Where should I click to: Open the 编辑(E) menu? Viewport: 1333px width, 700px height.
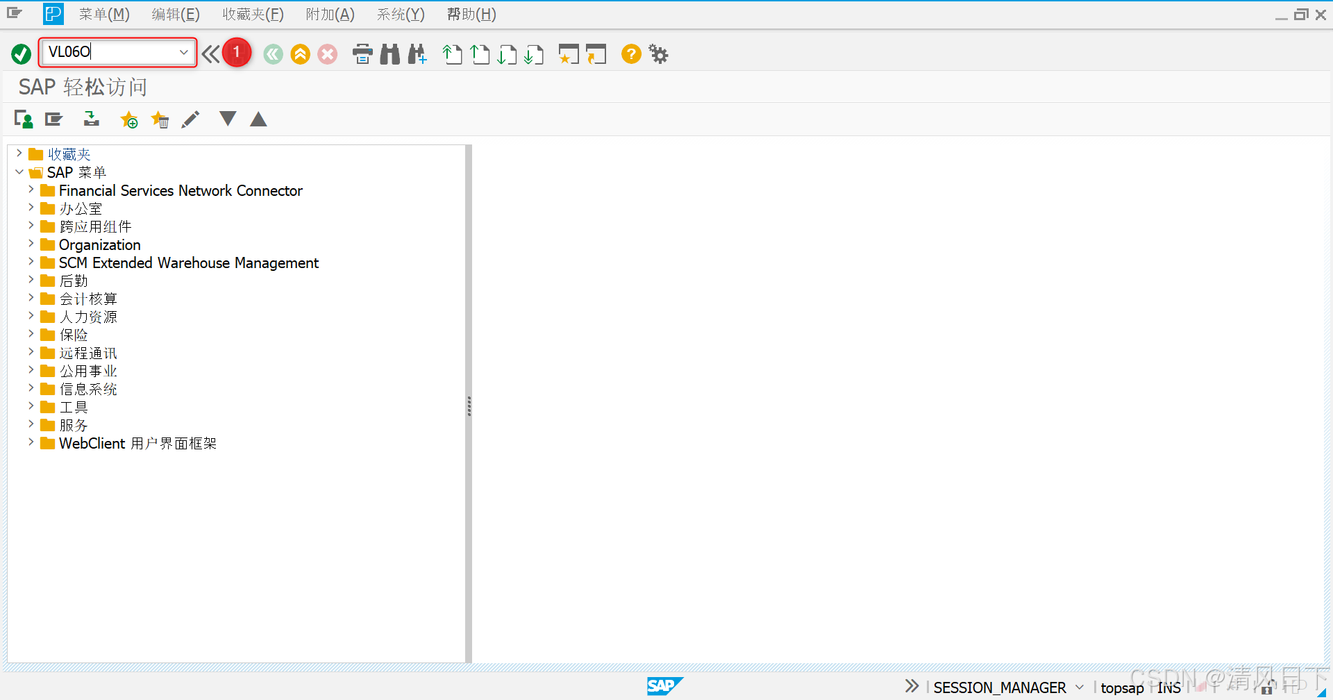click(x=176, y=15)
